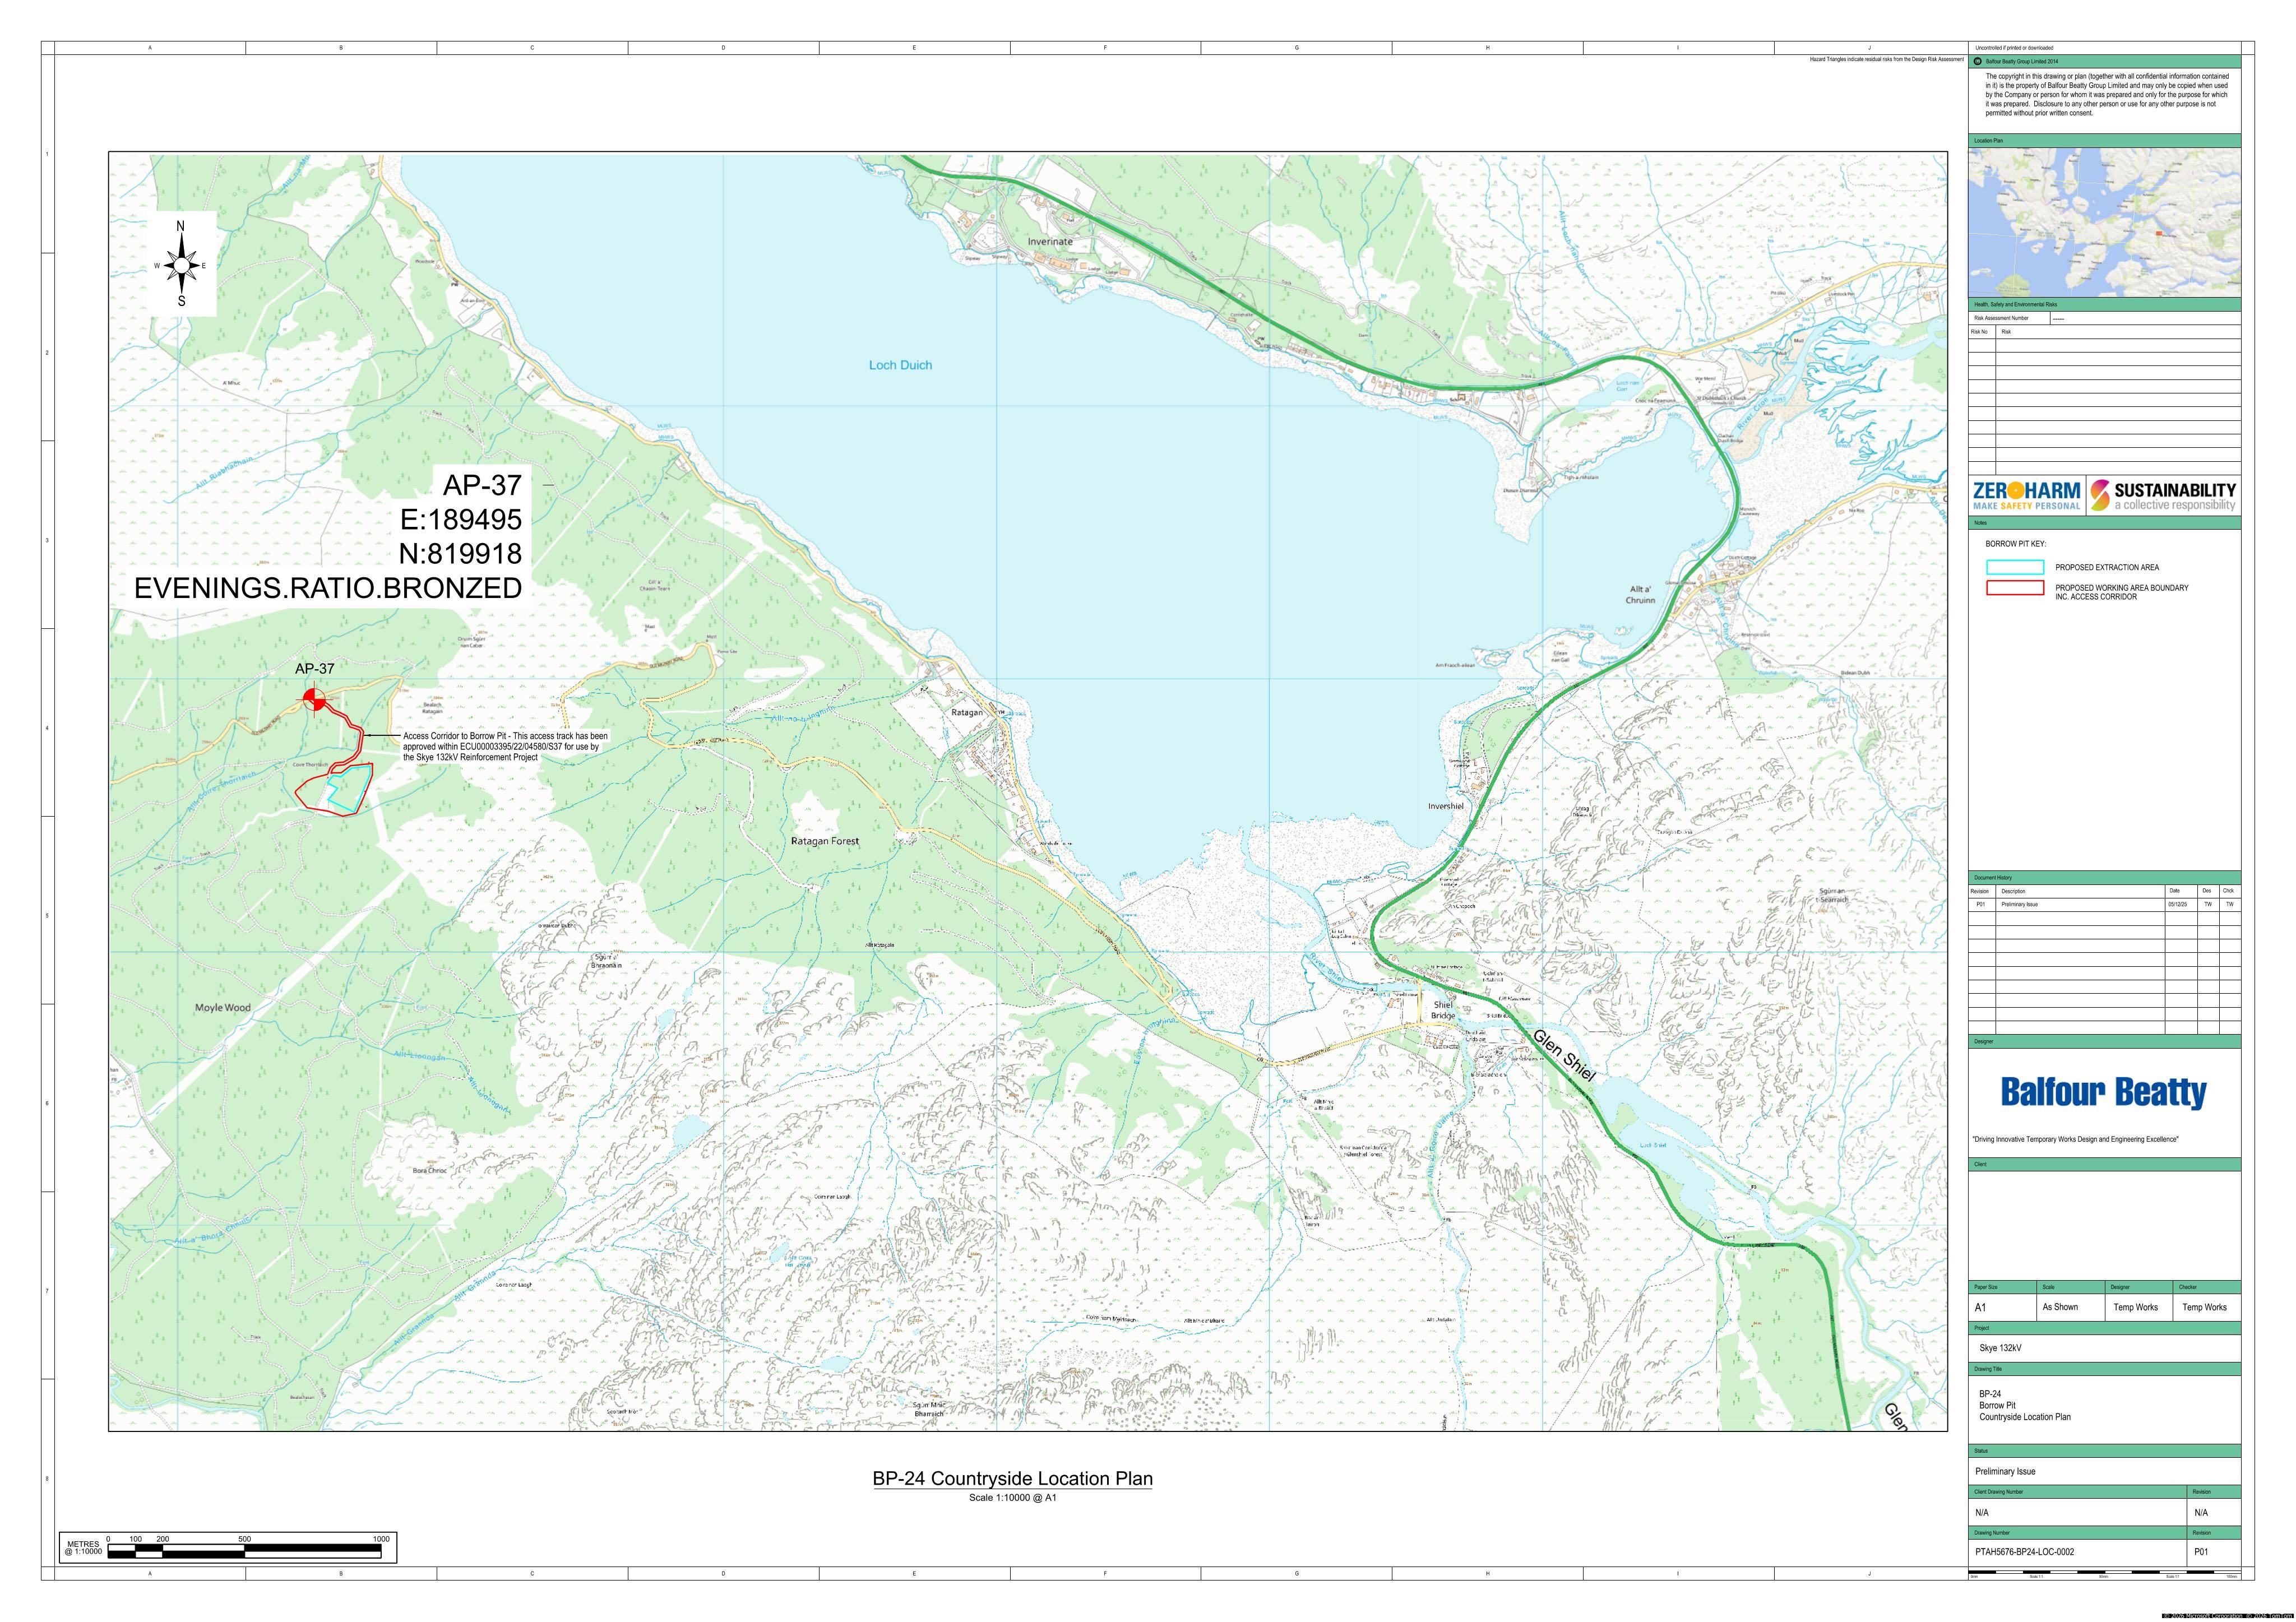Click the As Shown scale value
2296x1622 pixels.
2060,1307
